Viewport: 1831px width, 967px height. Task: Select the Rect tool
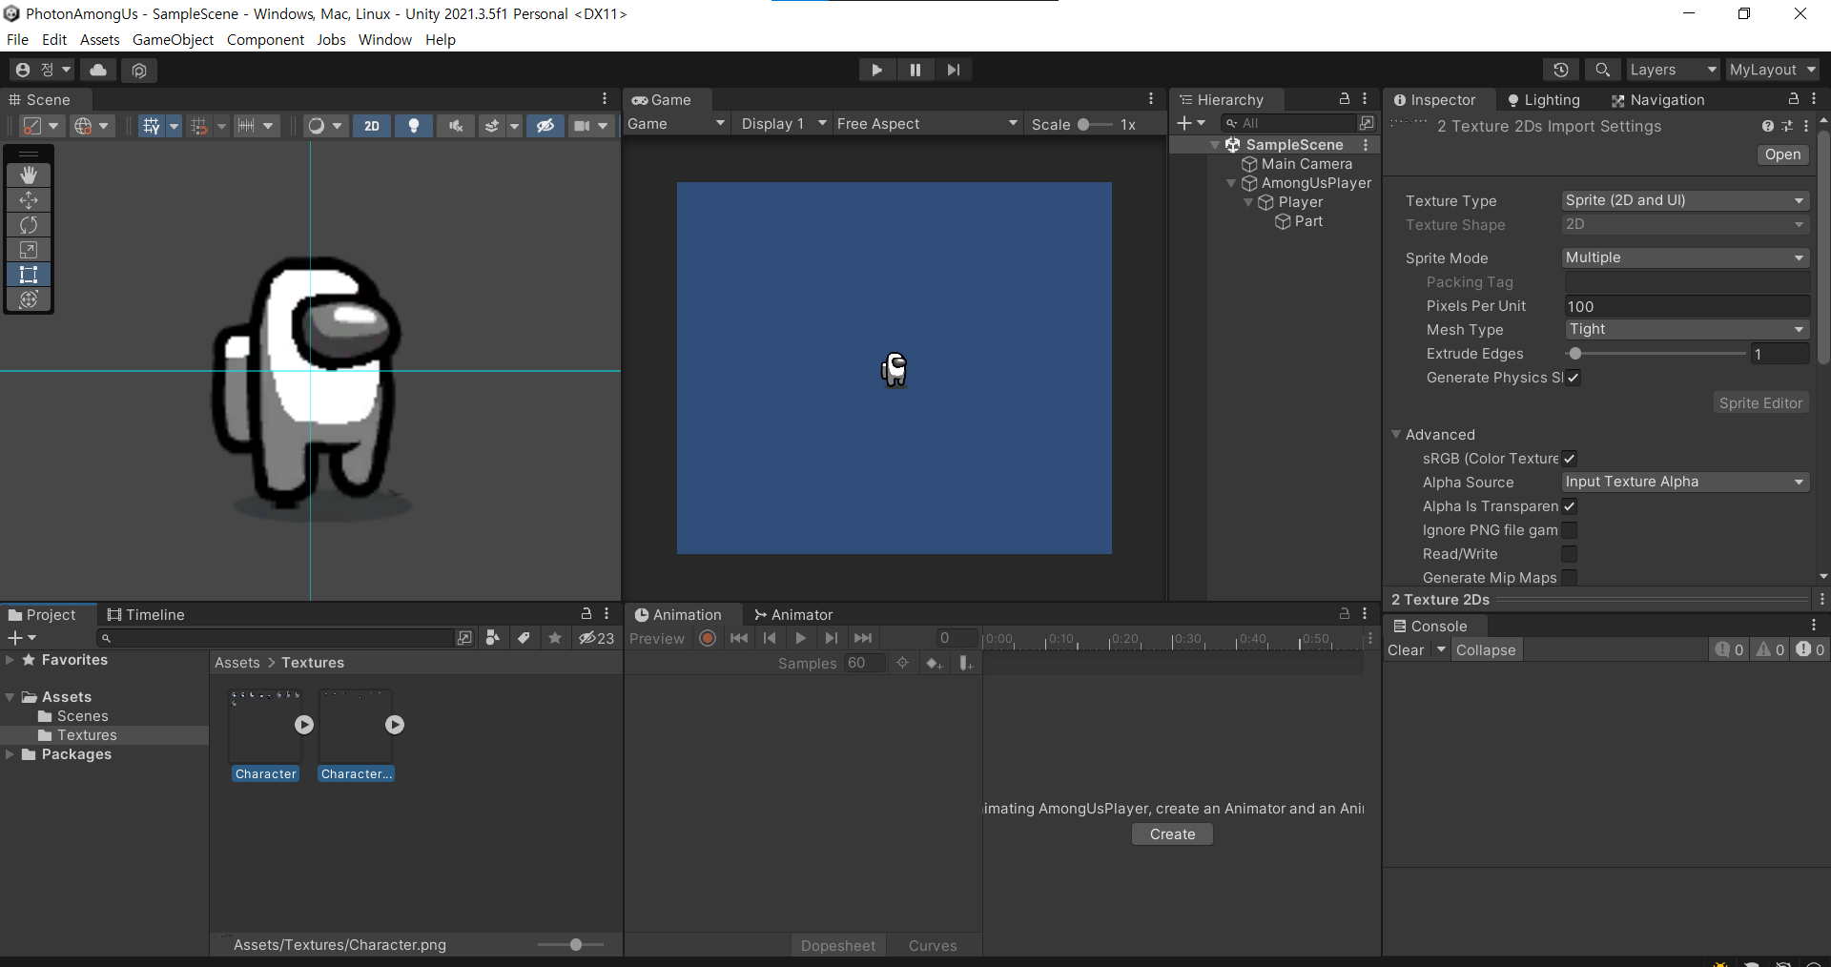tap(29, 274)
